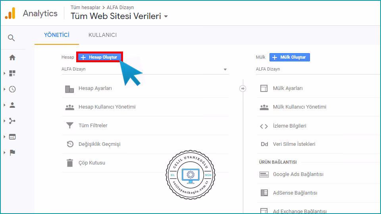Click the Hesap Kullanıcı Yönetimi people icon

point(70,107)
